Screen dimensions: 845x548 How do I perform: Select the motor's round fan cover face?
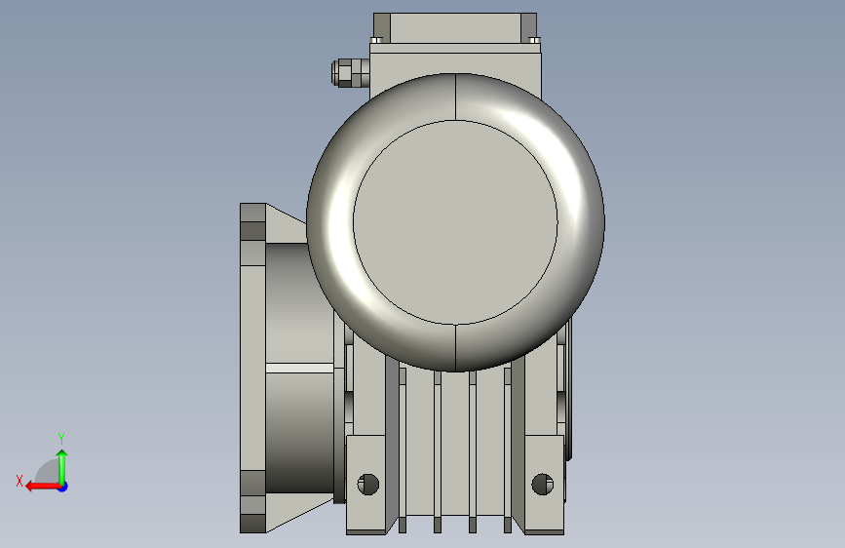(x=455, y=222)
